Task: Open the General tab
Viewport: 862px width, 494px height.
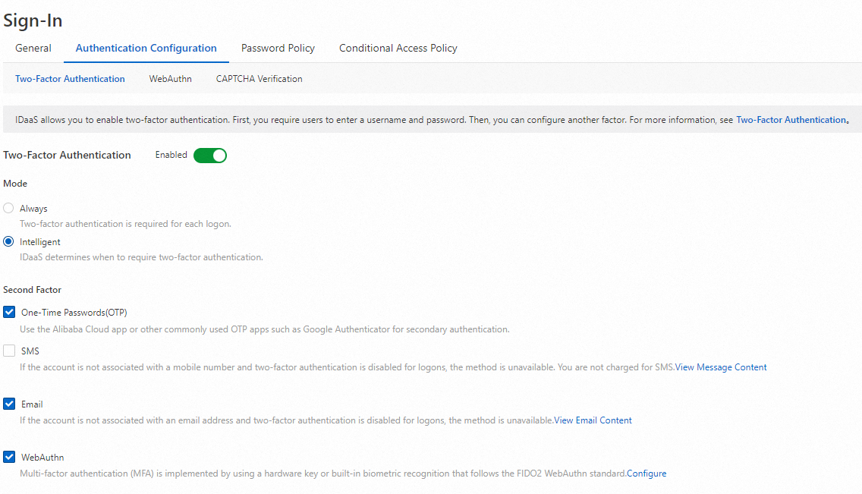Action: point(33,48)
